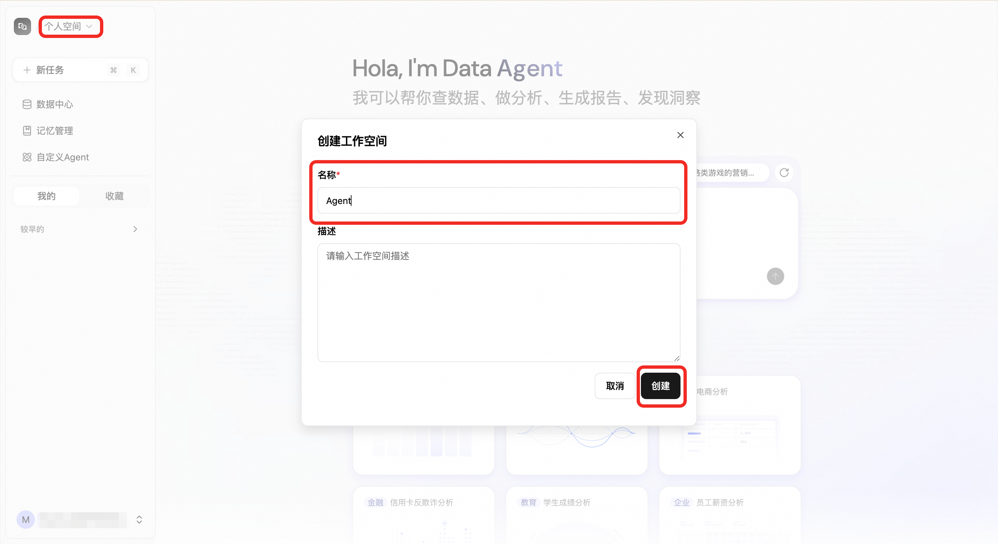Click the 创建 button

pos(661,386)
